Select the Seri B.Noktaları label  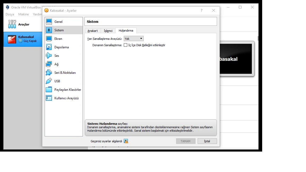(x=65, y=73)
